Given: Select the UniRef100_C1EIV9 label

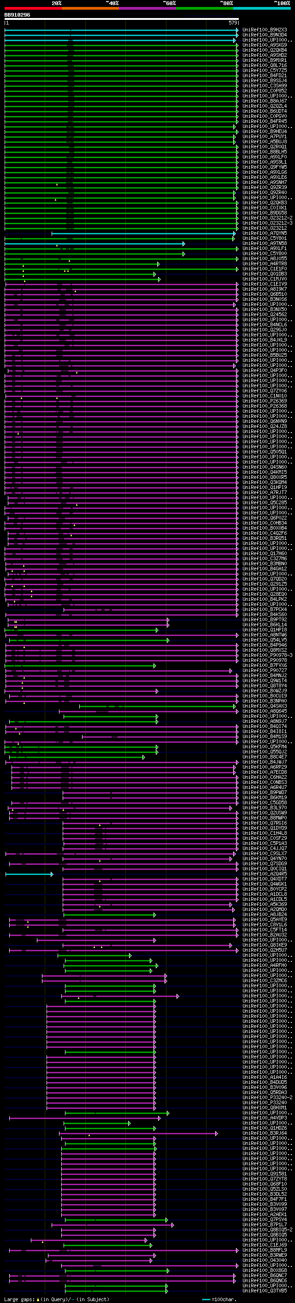Looking at the screenshot, I should coord(265,284).
